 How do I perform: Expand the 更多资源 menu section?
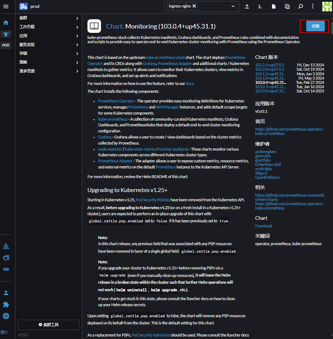[49, 71]
